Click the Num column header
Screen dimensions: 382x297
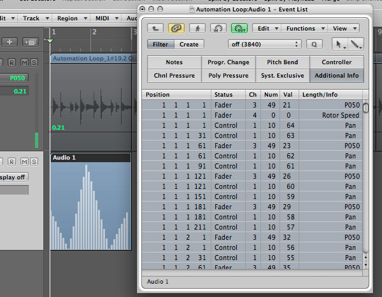[271, 95]
